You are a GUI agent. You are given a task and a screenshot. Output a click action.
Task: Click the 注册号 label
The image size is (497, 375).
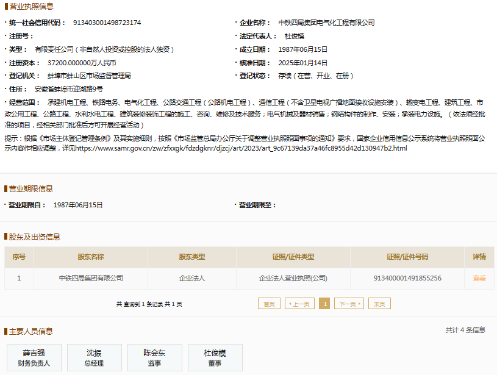21,36
